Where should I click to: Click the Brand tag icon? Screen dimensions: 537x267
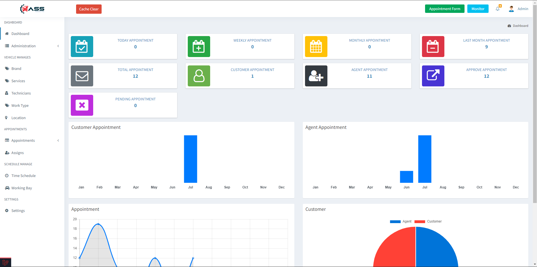tap(7, 68)
